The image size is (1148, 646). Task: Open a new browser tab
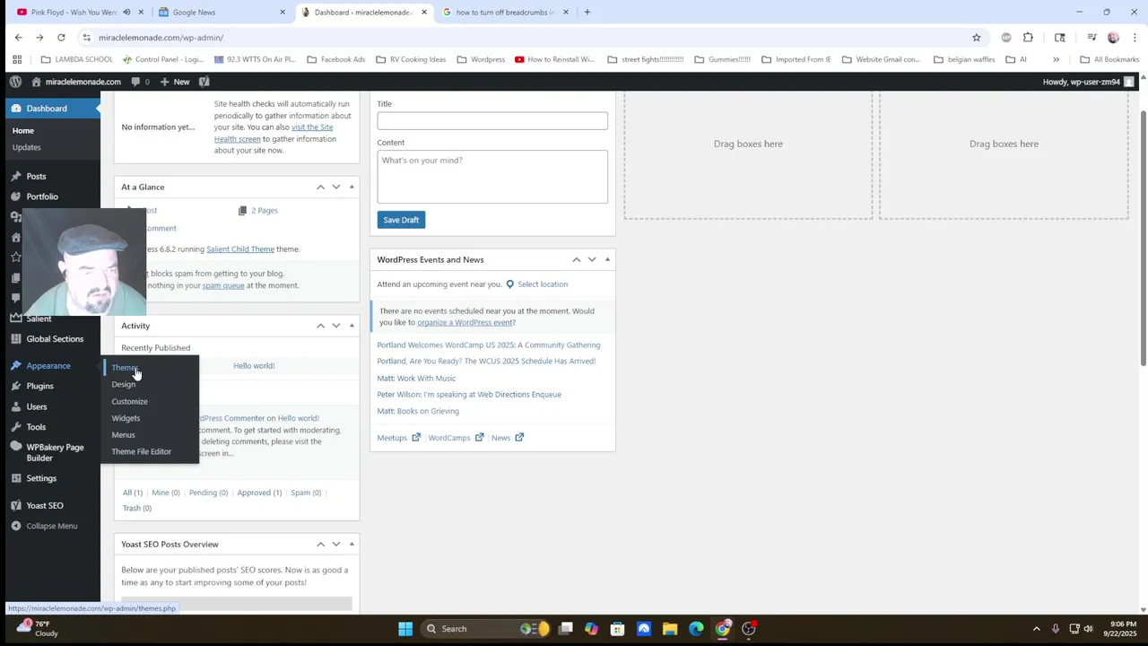click(587, 13)
